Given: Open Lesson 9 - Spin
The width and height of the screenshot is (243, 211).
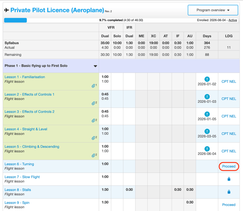Looking at the screenshot, I should [x=17, y=203].
